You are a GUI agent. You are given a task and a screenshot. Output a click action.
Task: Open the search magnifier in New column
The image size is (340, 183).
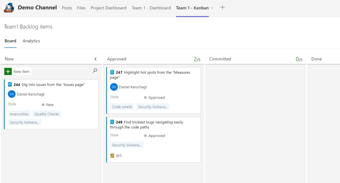95,70
